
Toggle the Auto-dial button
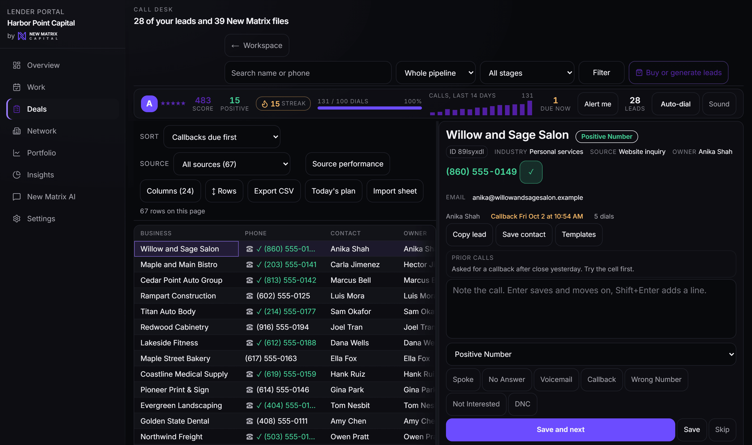coord(675,104)
